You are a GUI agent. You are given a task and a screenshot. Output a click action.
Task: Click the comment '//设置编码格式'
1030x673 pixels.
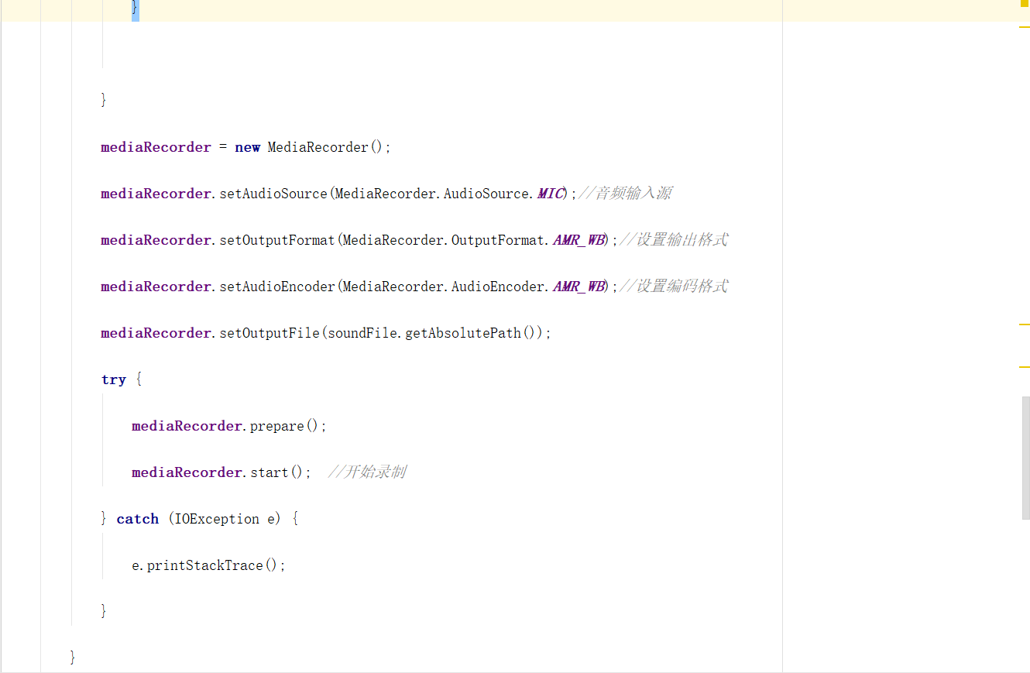point(674,287)
